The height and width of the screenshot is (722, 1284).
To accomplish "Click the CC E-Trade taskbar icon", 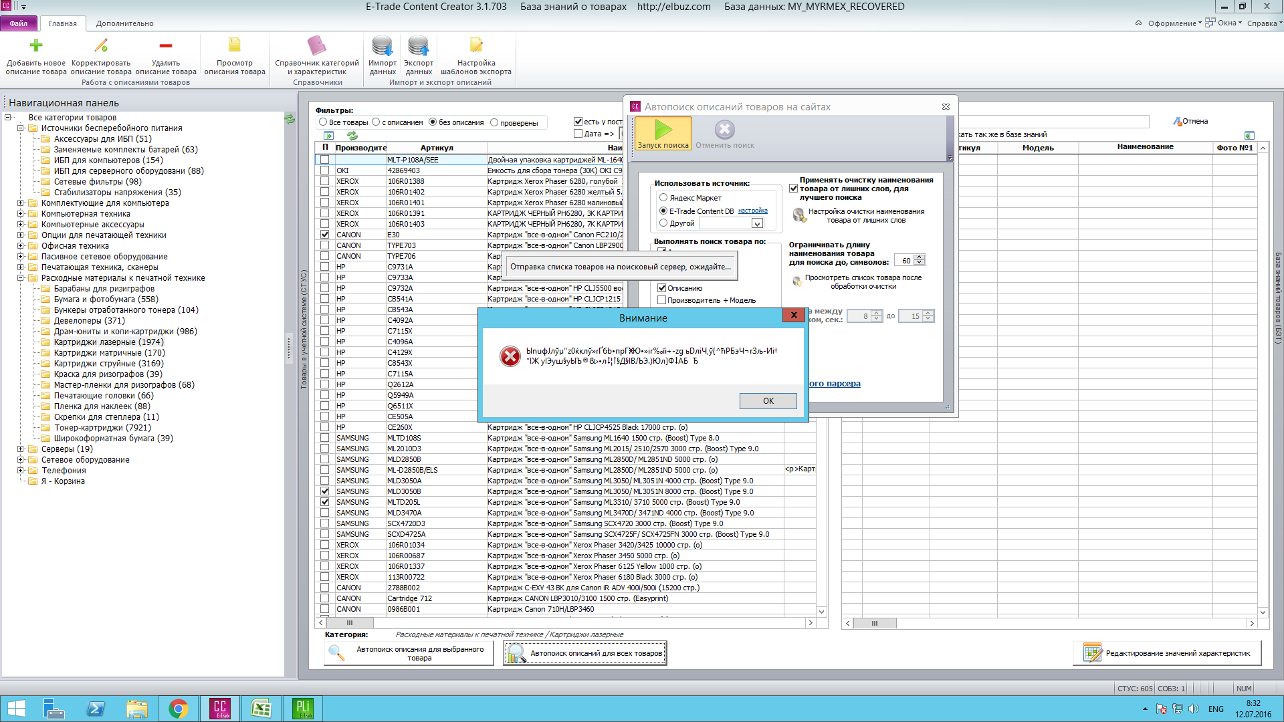I will [x=220, y=709].
